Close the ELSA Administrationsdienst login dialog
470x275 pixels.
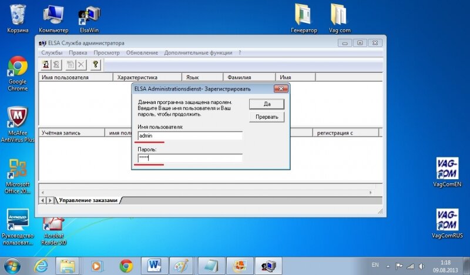tap(281, 89)
